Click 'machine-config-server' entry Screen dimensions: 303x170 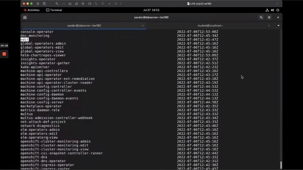pos(42,102)
